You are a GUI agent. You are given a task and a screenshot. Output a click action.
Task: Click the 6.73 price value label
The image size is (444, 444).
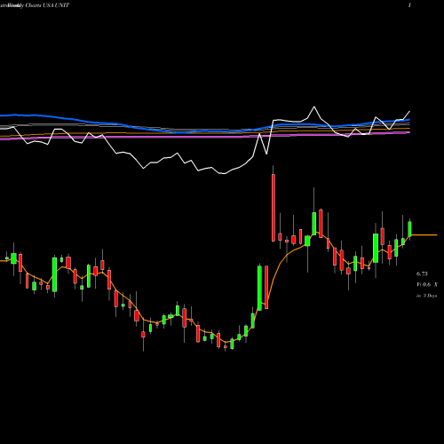[422, 274]
